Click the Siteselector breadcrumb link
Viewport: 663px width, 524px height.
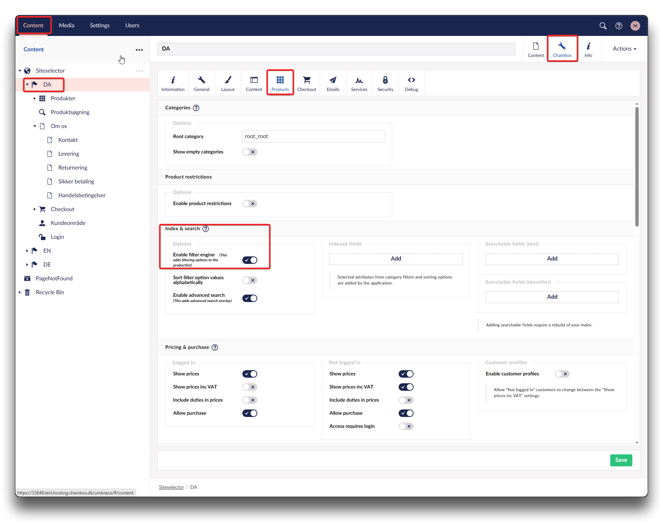(171, 487)
